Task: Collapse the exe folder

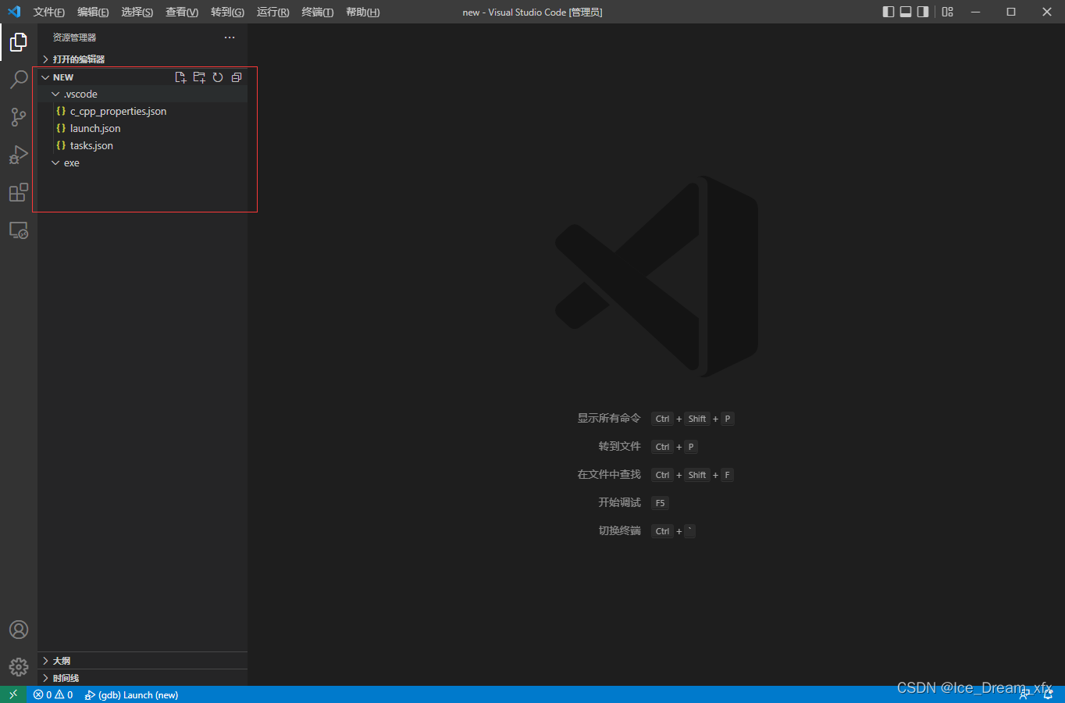Action: [x=143, y=162]
